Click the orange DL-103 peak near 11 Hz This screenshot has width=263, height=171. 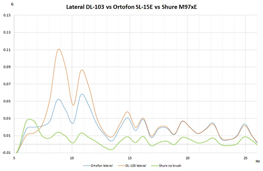(82, 70)
